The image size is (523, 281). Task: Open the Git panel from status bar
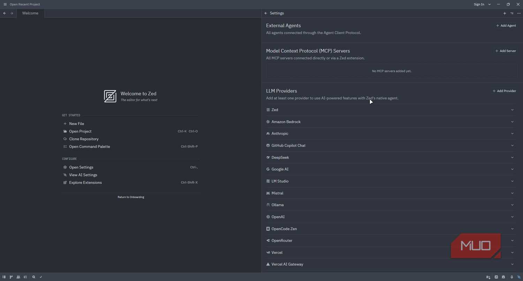pyautogui.click(x=11, y=277)
